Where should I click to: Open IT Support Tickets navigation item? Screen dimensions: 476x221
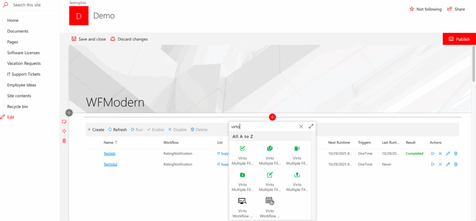pos(24,74)
